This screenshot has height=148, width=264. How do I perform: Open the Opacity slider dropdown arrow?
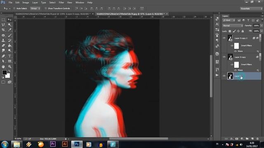pos(262,25)
